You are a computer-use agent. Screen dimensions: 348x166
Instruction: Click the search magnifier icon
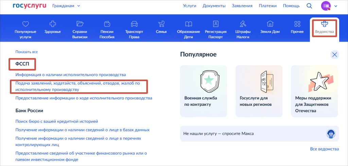pos(309,6)
